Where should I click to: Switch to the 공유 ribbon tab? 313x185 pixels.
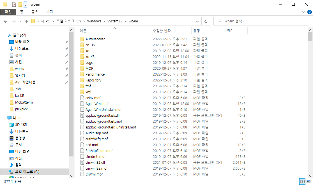tap(35, 12)
